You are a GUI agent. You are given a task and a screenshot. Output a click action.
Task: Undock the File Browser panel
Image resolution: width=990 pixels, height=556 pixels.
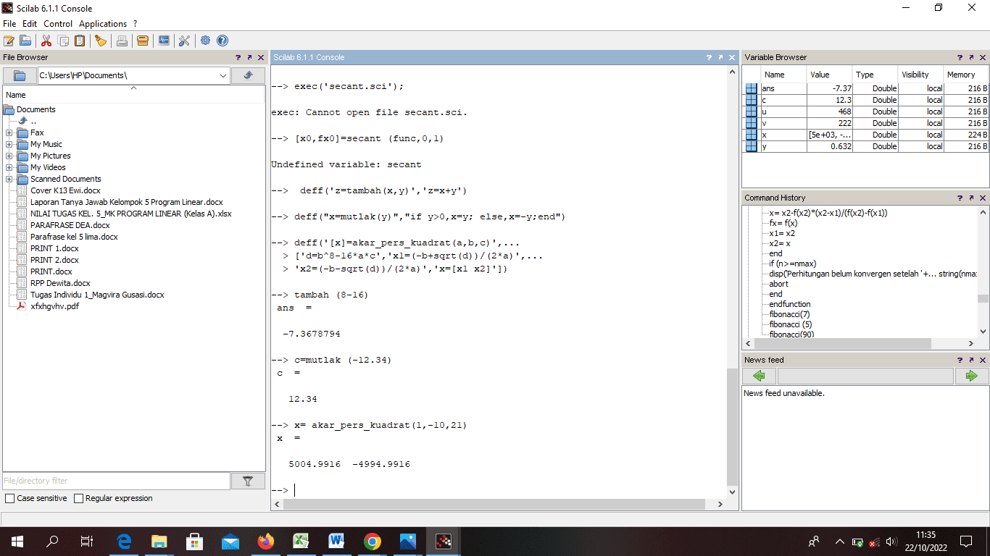pyautogui.click(x=249, y=57)
